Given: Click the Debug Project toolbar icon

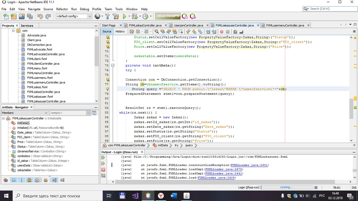Looking at the screenshot, I should (135, 16).
